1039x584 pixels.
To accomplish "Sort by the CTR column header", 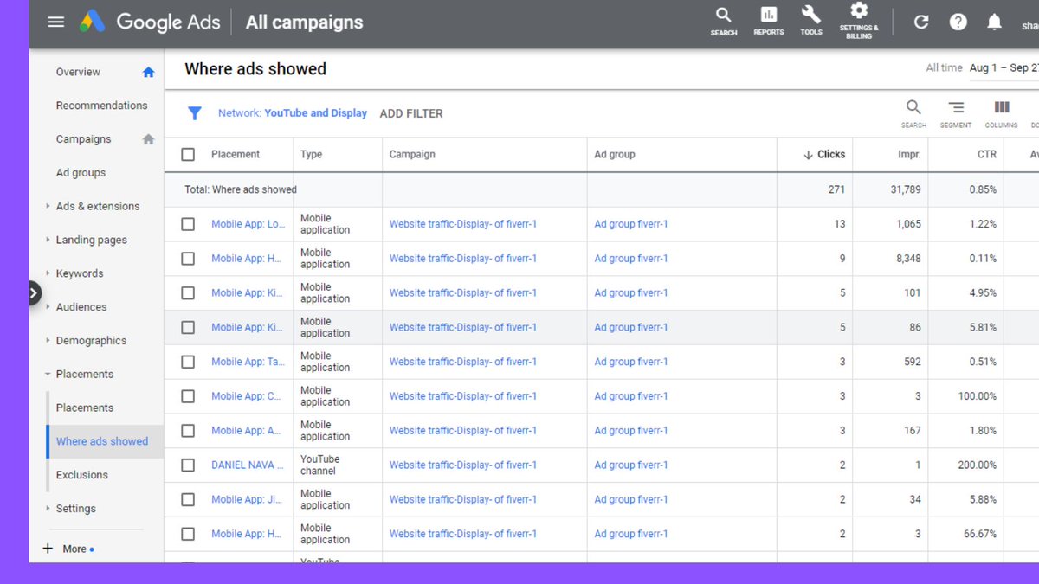I will click(987, 155).
